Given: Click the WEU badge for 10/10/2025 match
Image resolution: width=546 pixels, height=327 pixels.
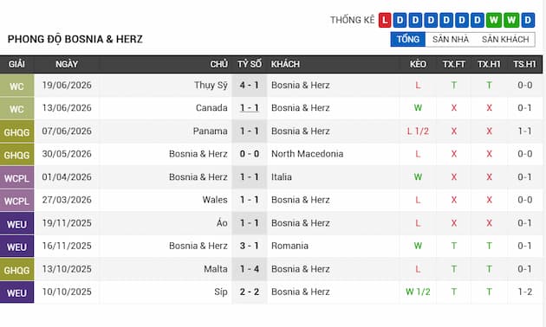Looking at the screenshot, I should (x=16, y=292).
